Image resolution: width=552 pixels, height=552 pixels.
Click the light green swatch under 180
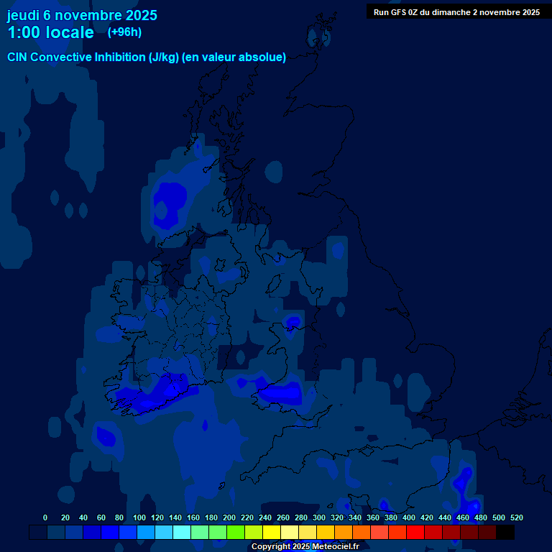click(218, 533)
